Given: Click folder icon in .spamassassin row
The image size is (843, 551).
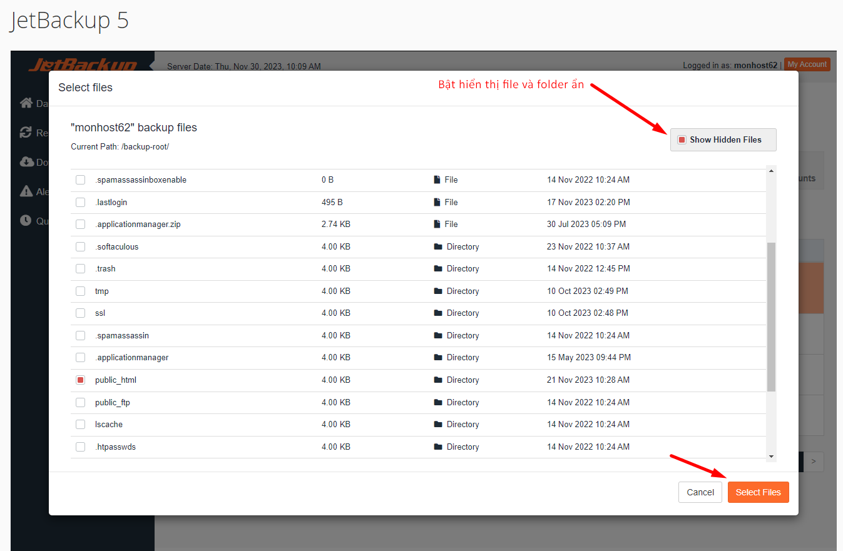Looking at the screenshot, I should click(438, 335).
